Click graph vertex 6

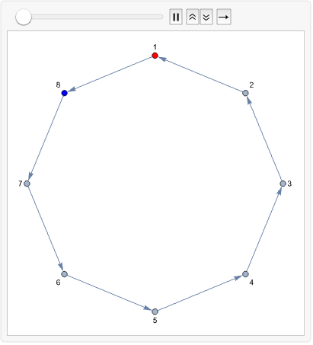tap(65, 274)
